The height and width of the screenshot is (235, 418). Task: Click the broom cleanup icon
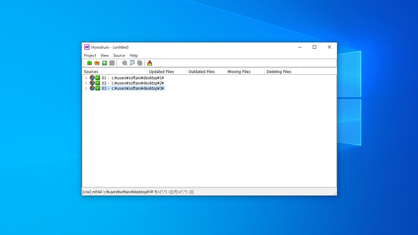(x=150, y=63)
